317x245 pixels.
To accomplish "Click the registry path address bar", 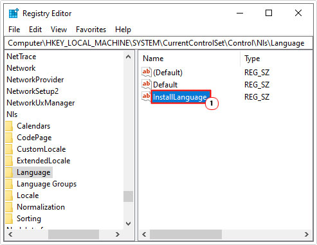I will pos(158,43).
